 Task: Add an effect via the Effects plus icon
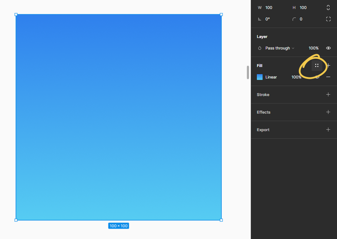point(328,112)
